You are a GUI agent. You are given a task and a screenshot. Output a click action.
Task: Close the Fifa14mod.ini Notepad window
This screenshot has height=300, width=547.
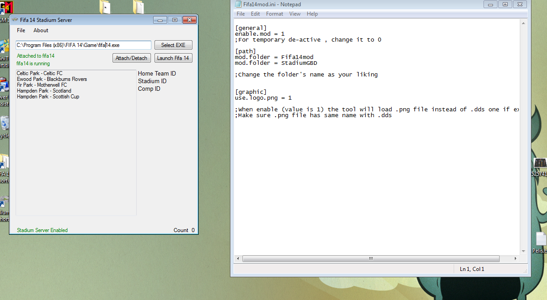[x=520, y=4]
